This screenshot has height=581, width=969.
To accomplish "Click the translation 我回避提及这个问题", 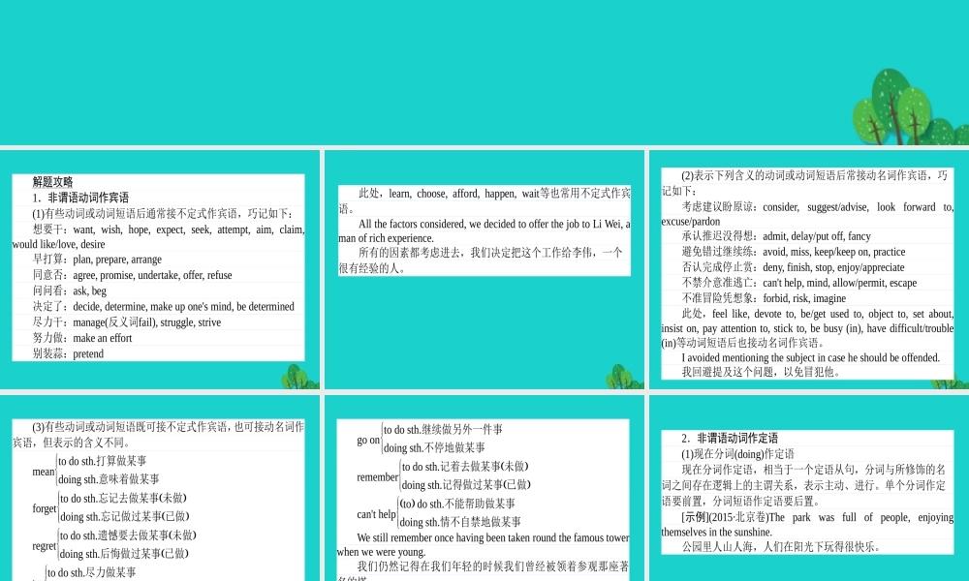I will coord(761,372).
